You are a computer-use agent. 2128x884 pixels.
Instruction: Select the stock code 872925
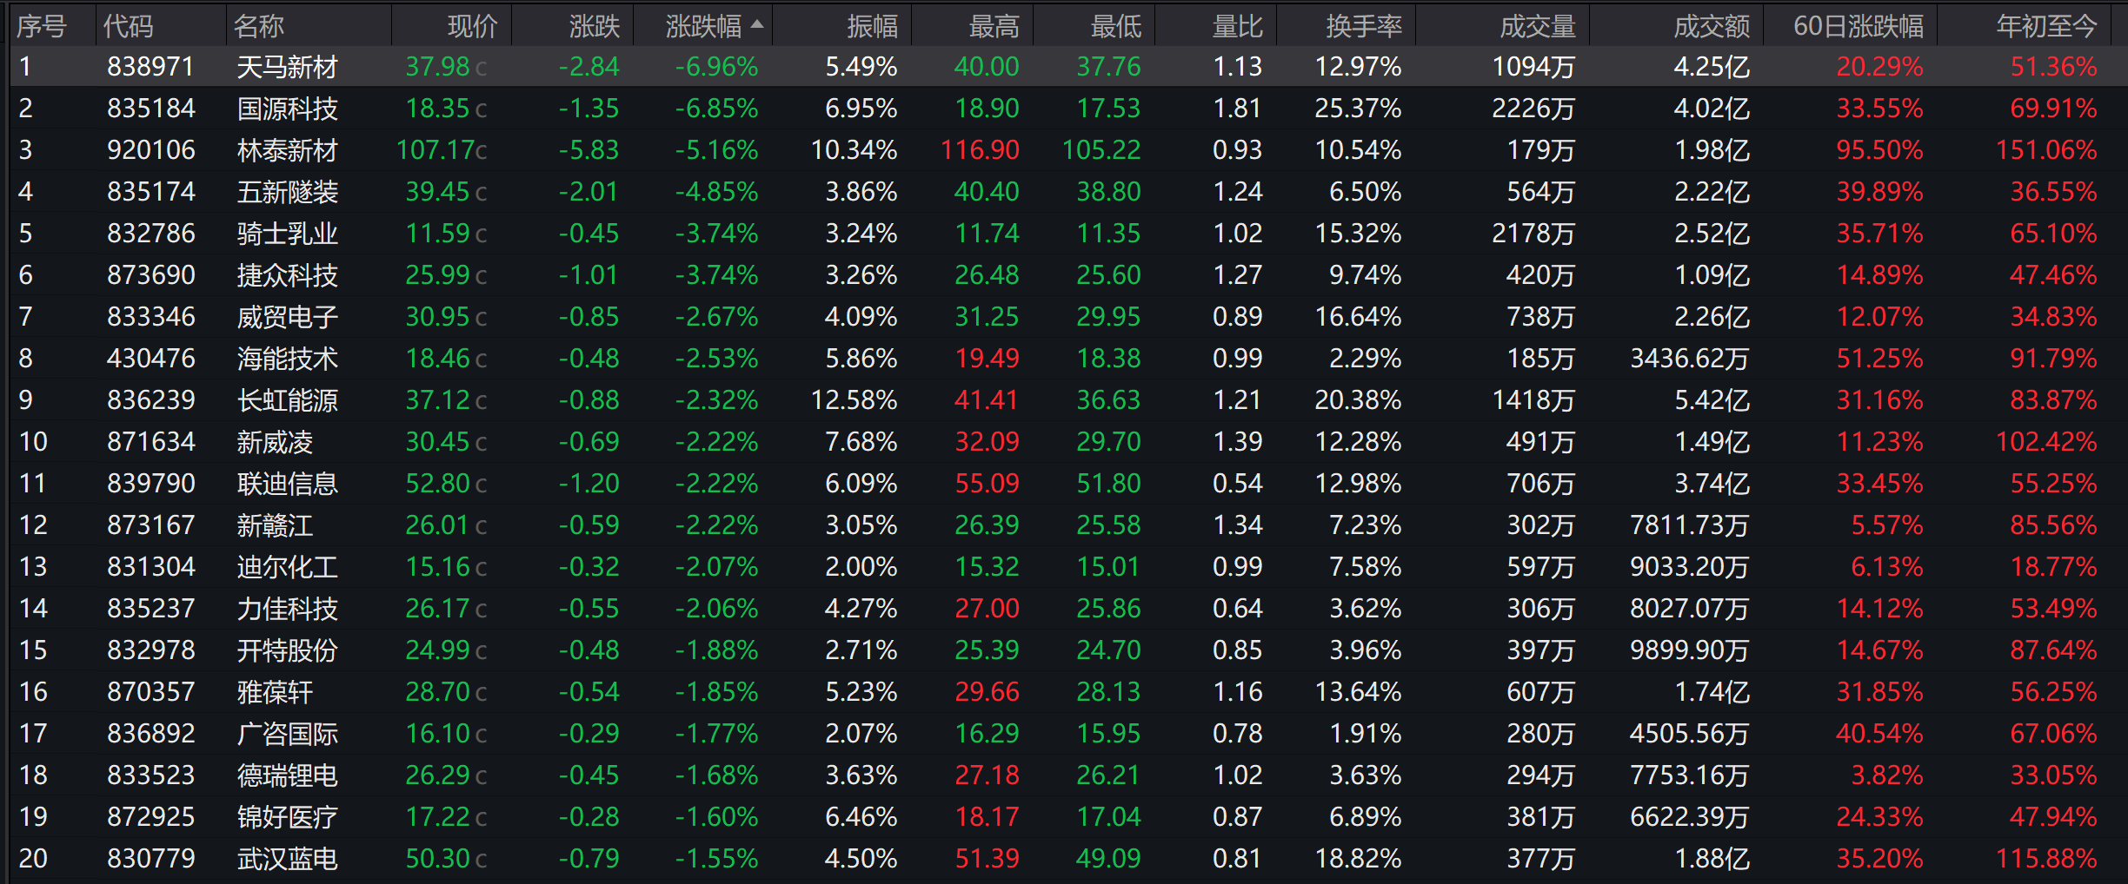click(150, 817)
